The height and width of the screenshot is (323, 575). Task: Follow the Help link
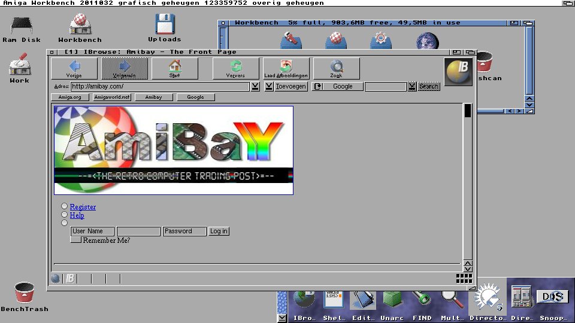(x=77, y=215)
